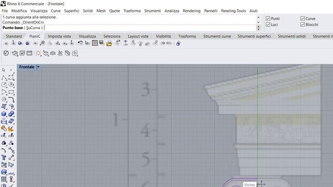Open the Superfici menu
Screen dimensions: 333x187
pyautogui.click(x=72, y=11)
